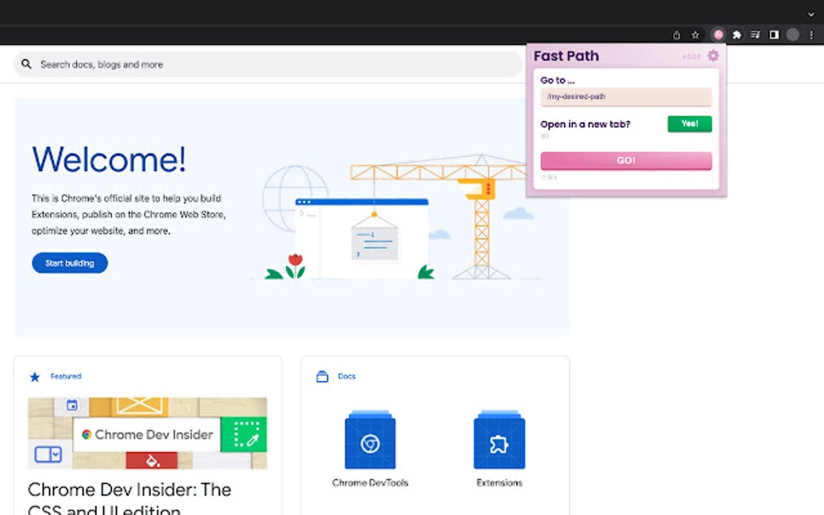Click the share icon in the address bar
Viewport: 824px width, 515px height.
tap(675, 35)
